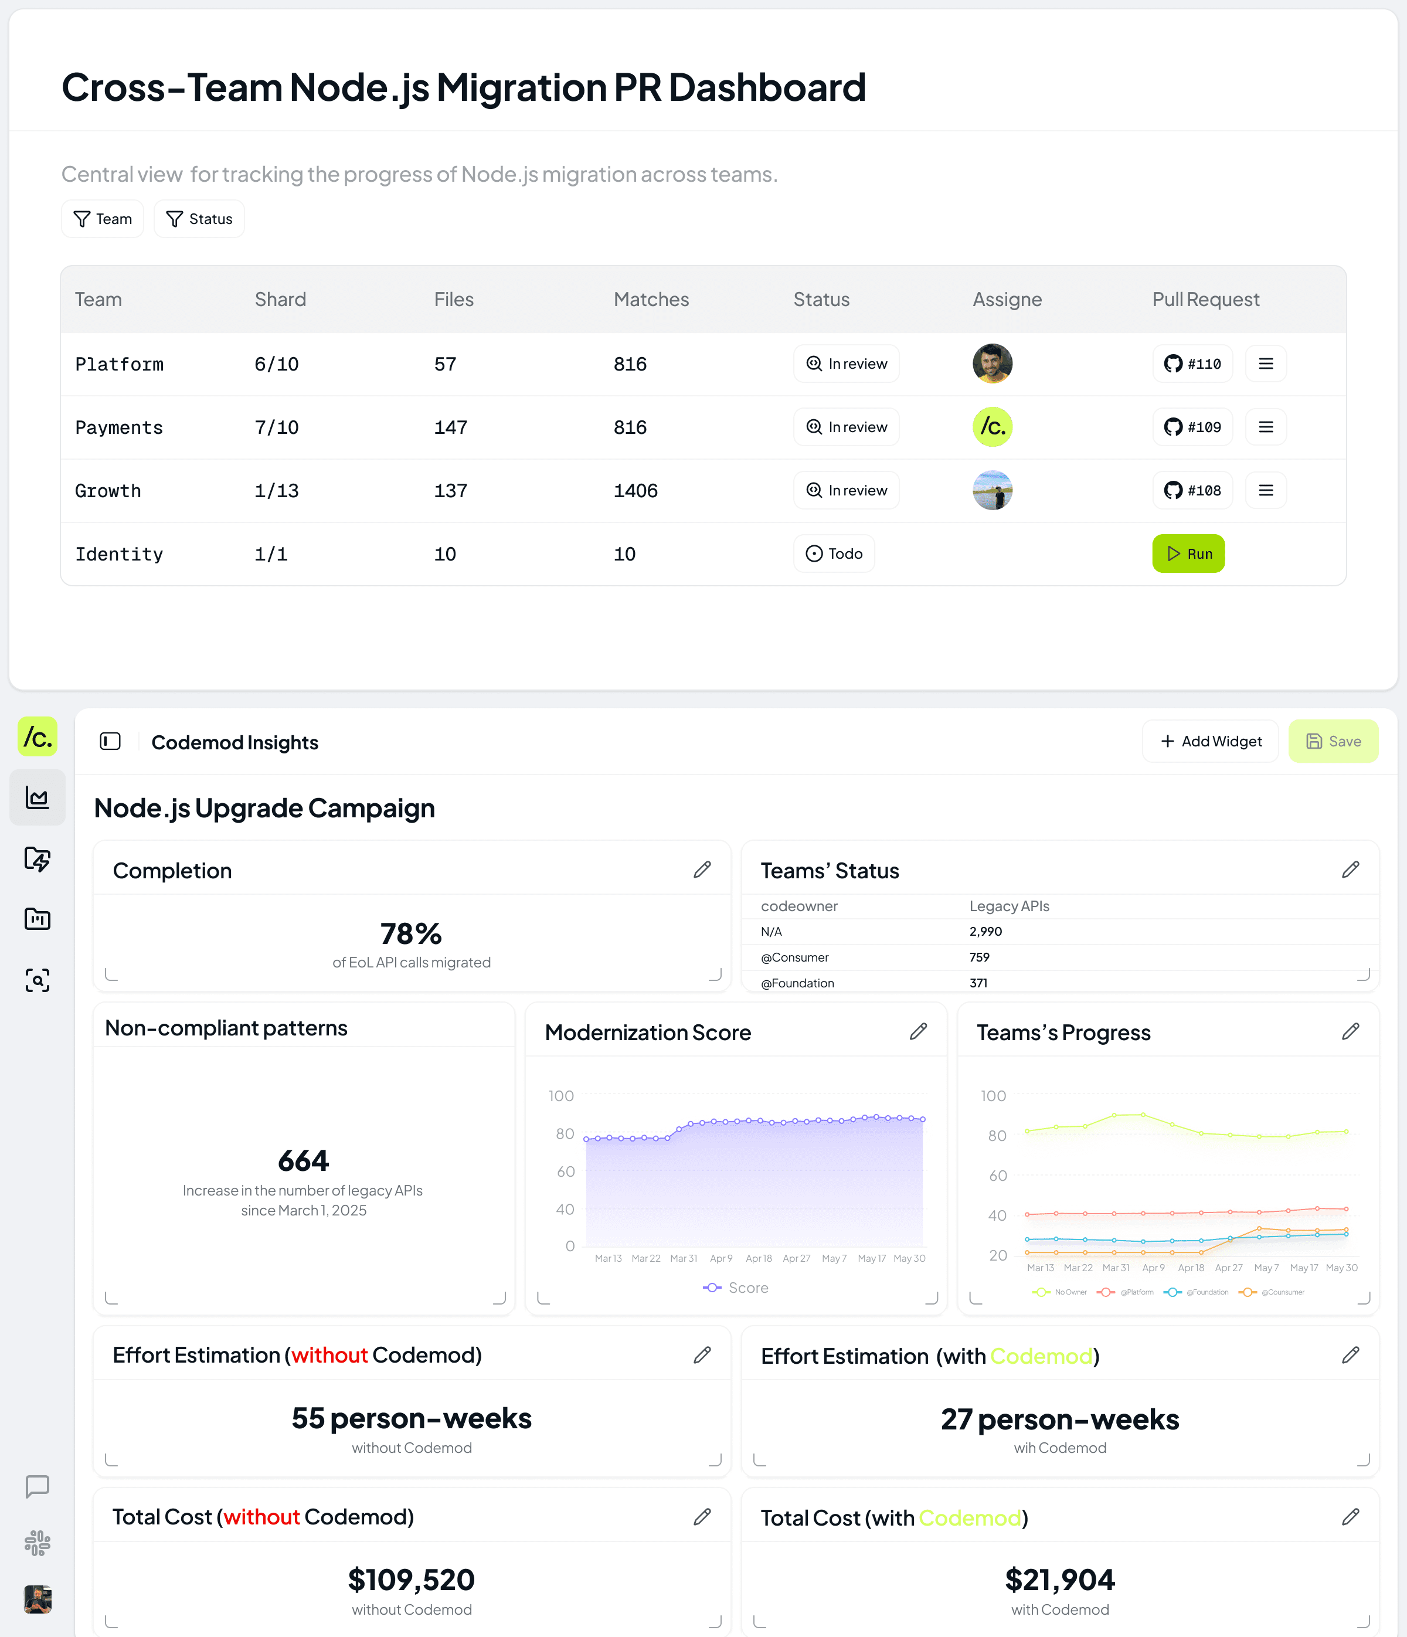This screenshot has height=1637, width=1407.
Task: Toggle the No Owner series legend entry
Action: 1061,1292
